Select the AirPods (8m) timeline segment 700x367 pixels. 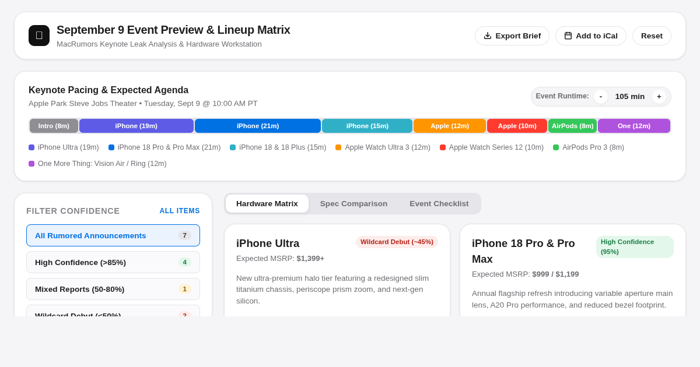pyautogui.click(x=573, y=126)
